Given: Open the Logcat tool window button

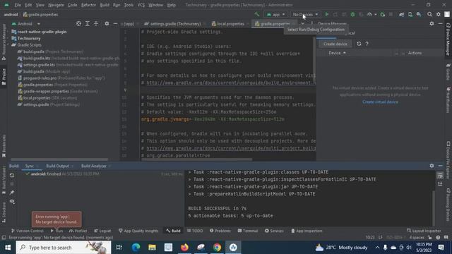Looking at the screenshot, I should pyautogui.click(x=102, y=231).
